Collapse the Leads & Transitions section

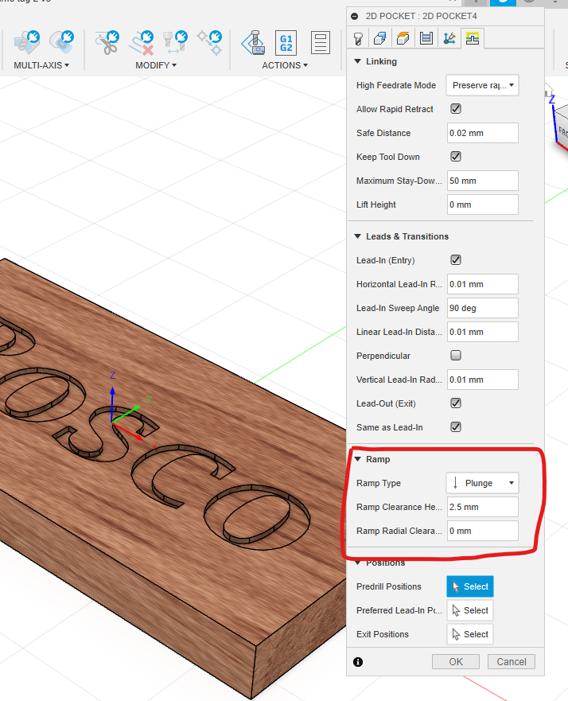[358, 236]
